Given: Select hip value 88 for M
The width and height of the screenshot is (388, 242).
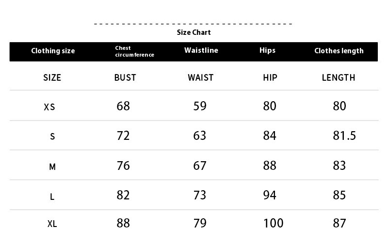Looking at the screenshot, I should coord(270,166).
